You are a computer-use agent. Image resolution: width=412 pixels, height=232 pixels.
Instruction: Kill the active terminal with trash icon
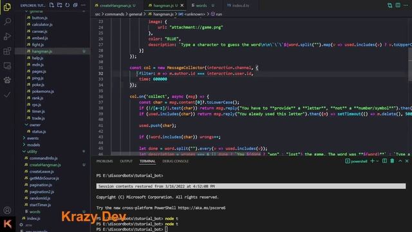392,161
